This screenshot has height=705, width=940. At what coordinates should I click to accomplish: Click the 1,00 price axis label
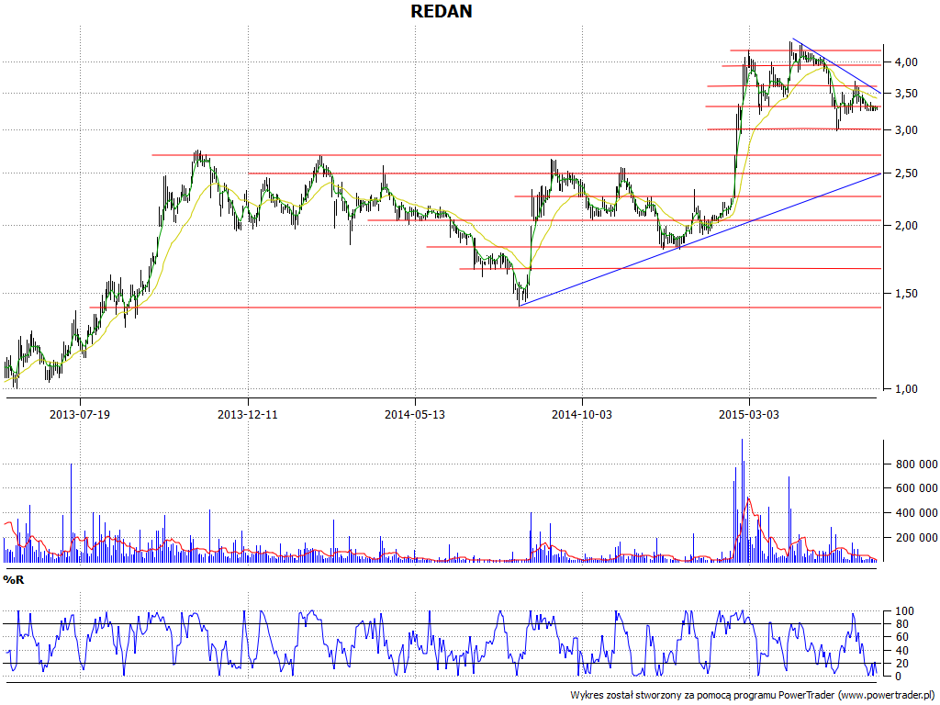point(905,389)
